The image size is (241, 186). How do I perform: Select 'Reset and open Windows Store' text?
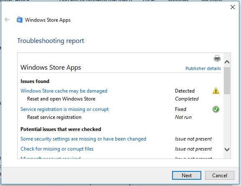tap(61, 99)
